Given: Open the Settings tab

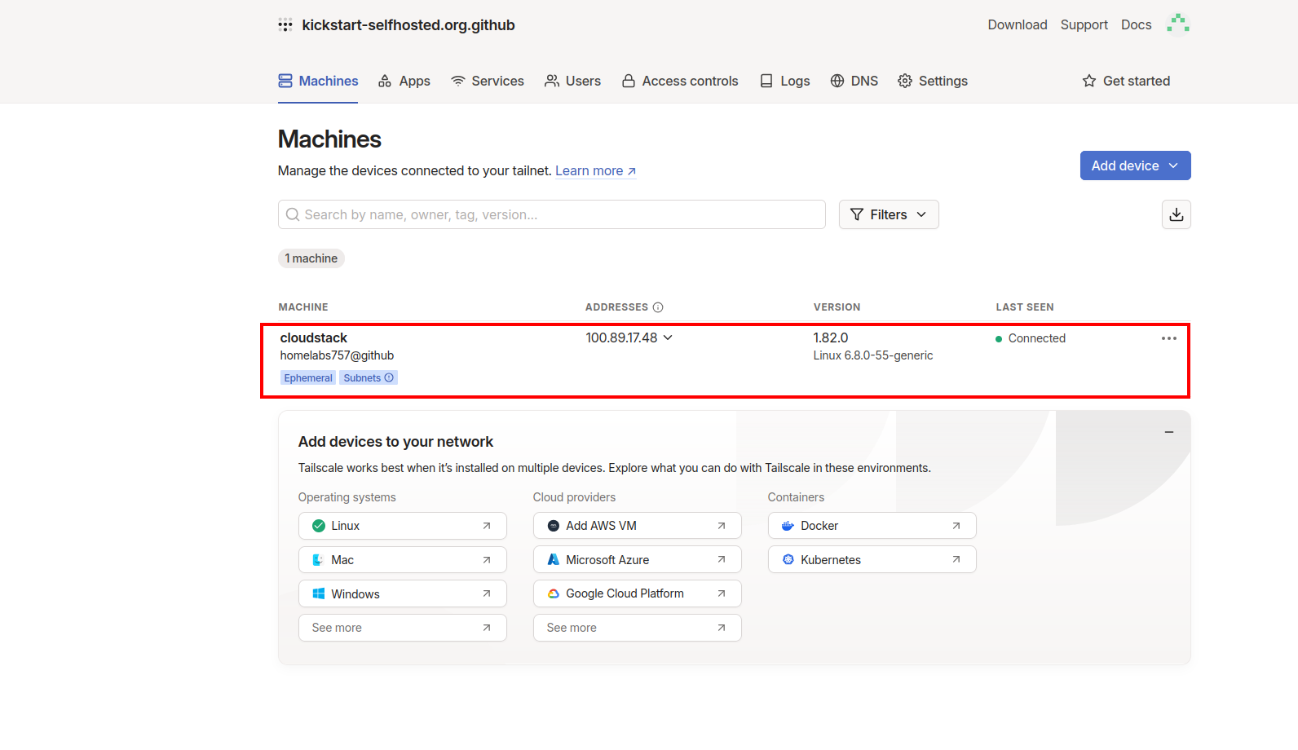Looking at the screenshot, I should 933,81.
